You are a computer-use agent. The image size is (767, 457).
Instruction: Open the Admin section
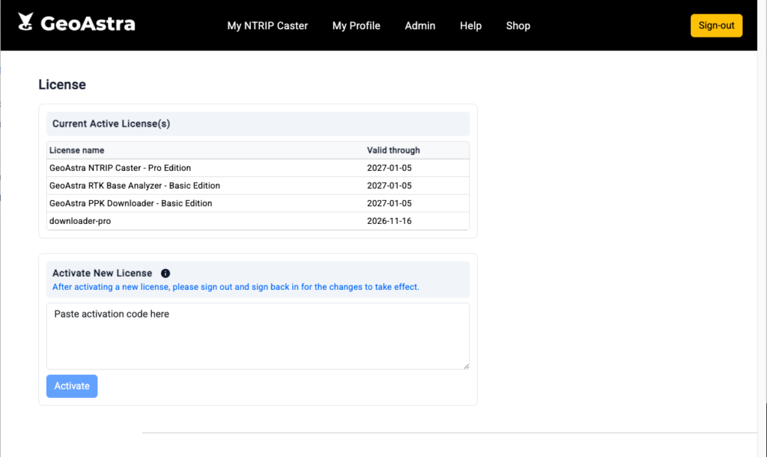pos(419,25)
